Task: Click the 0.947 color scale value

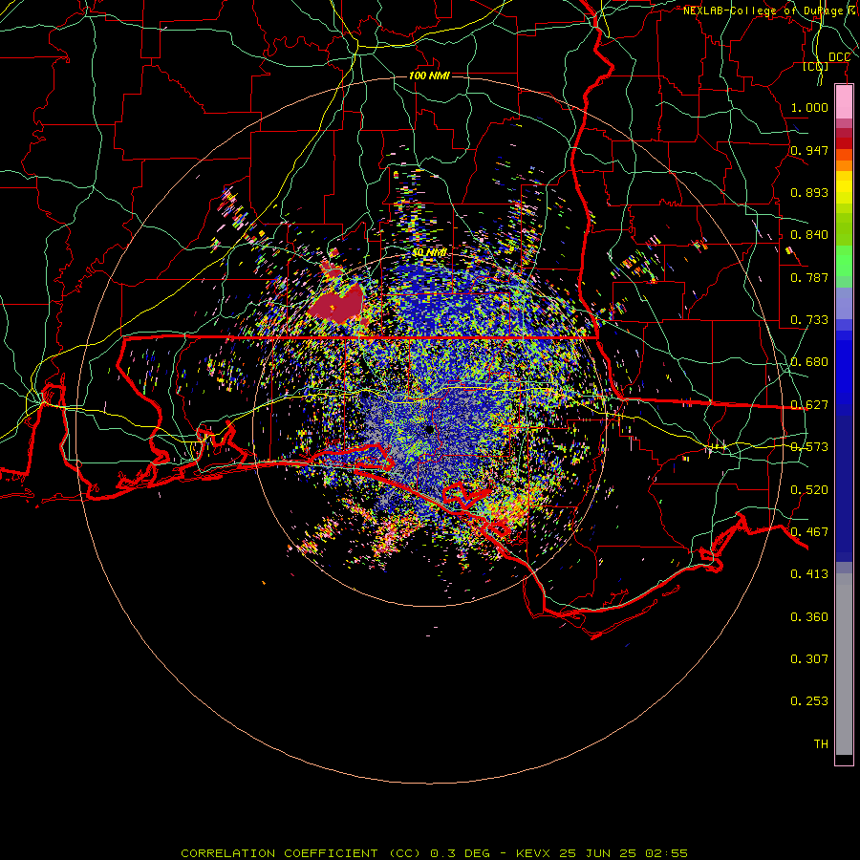Action: pyautogui.click(x=809, y=150)
